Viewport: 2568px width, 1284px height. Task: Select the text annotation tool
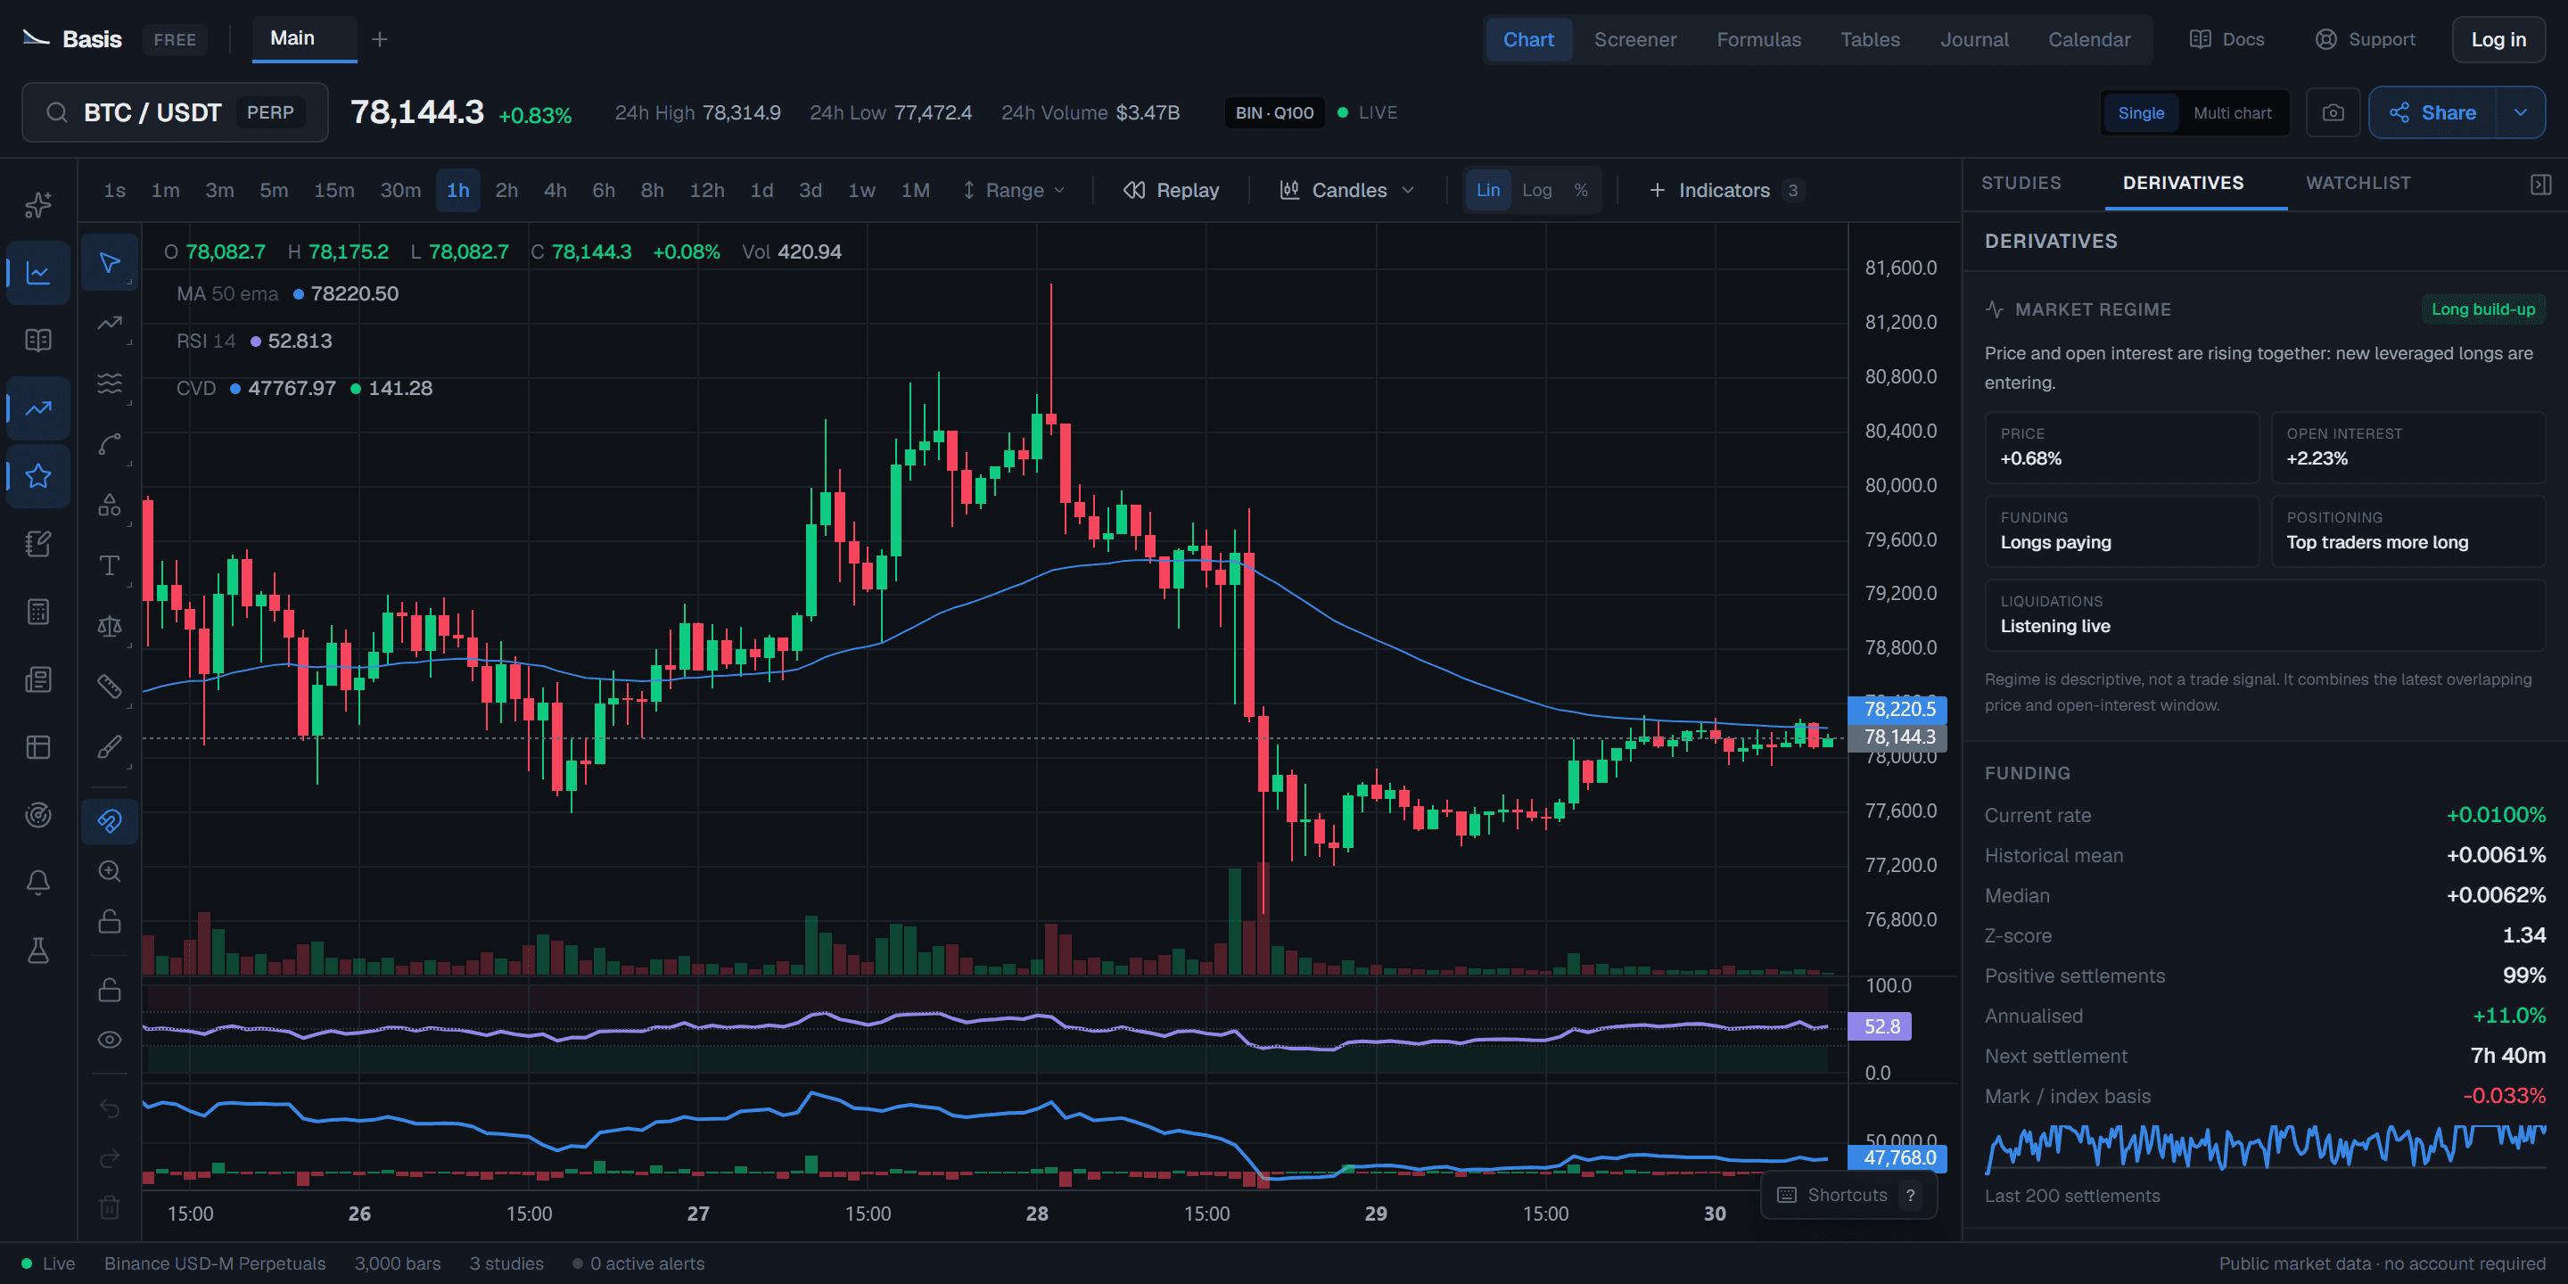tap(110, 565)
